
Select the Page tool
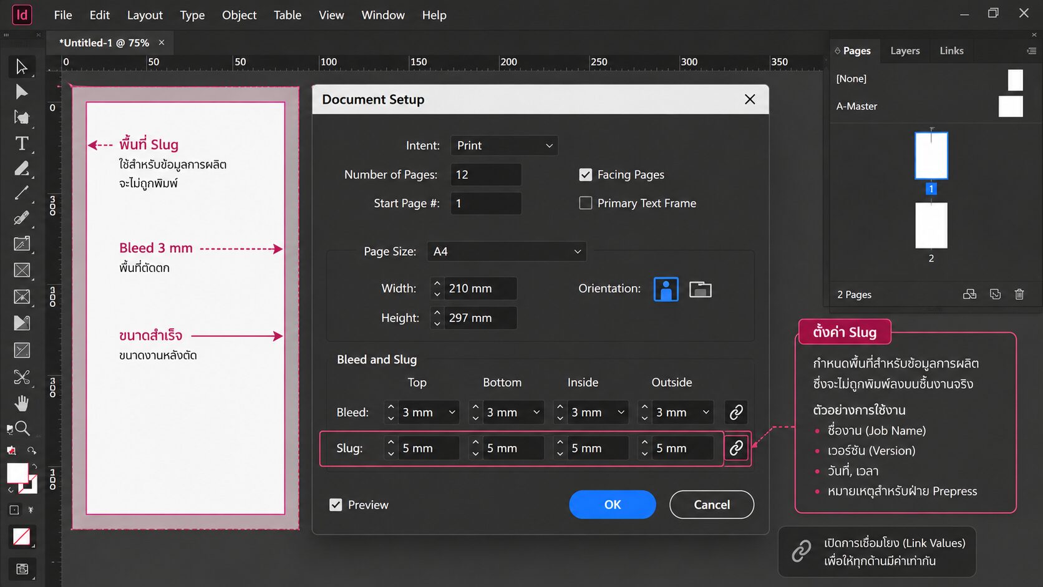21,117
